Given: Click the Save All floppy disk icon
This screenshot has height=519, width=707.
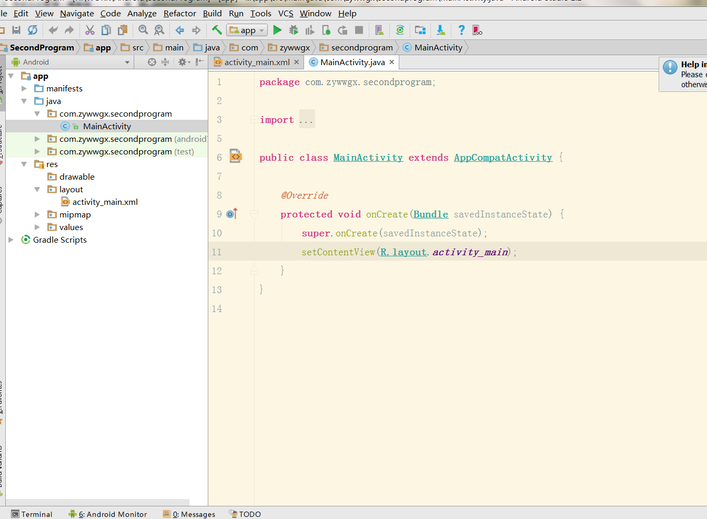Looking at the screenshot, I should coord(16,30).
